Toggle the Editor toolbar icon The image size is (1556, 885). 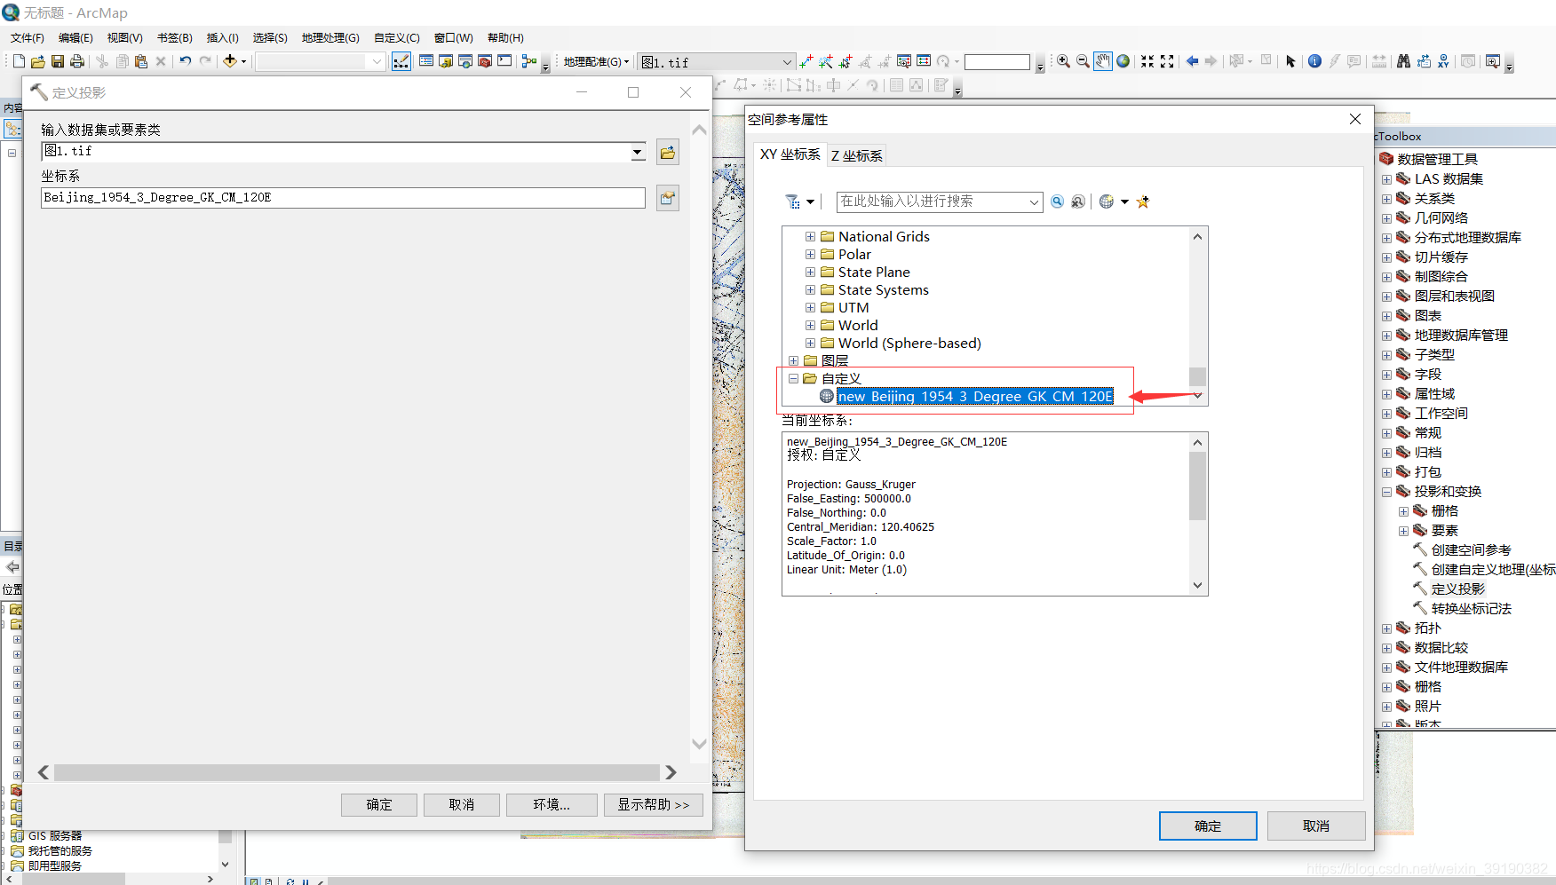coord(401,61)
